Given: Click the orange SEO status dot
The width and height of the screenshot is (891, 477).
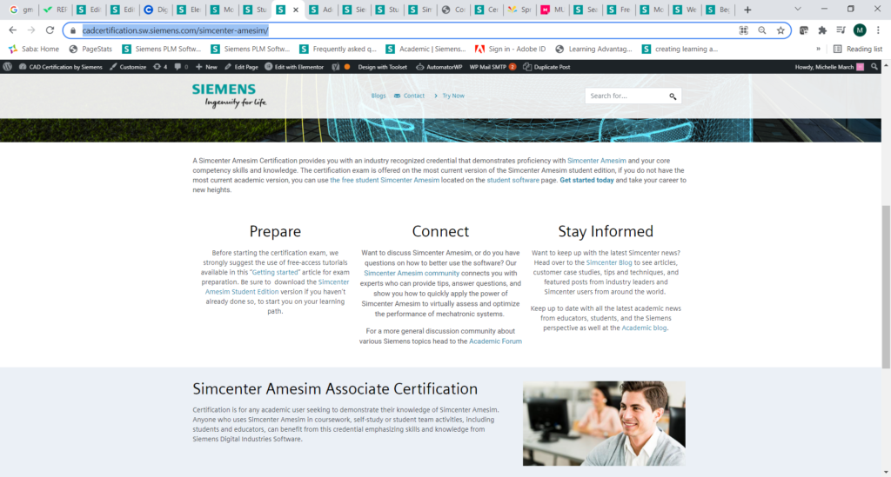Looking at the screenshot, I should 347,67.
